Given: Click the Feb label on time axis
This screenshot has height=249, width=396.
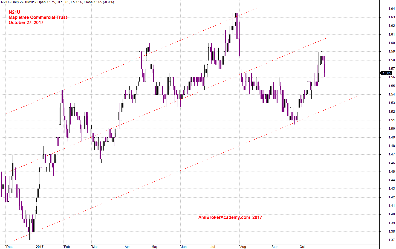Looking at the screenshot, I should click(x=67, y=247).
